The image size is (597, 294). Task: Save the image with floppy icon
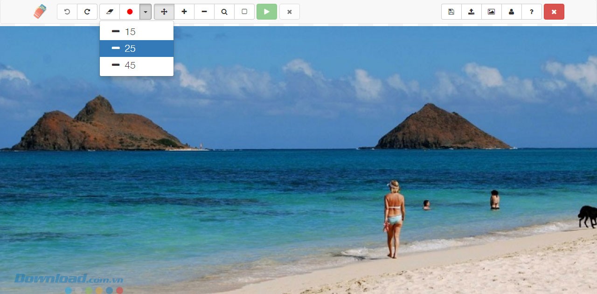pos(451,12)
